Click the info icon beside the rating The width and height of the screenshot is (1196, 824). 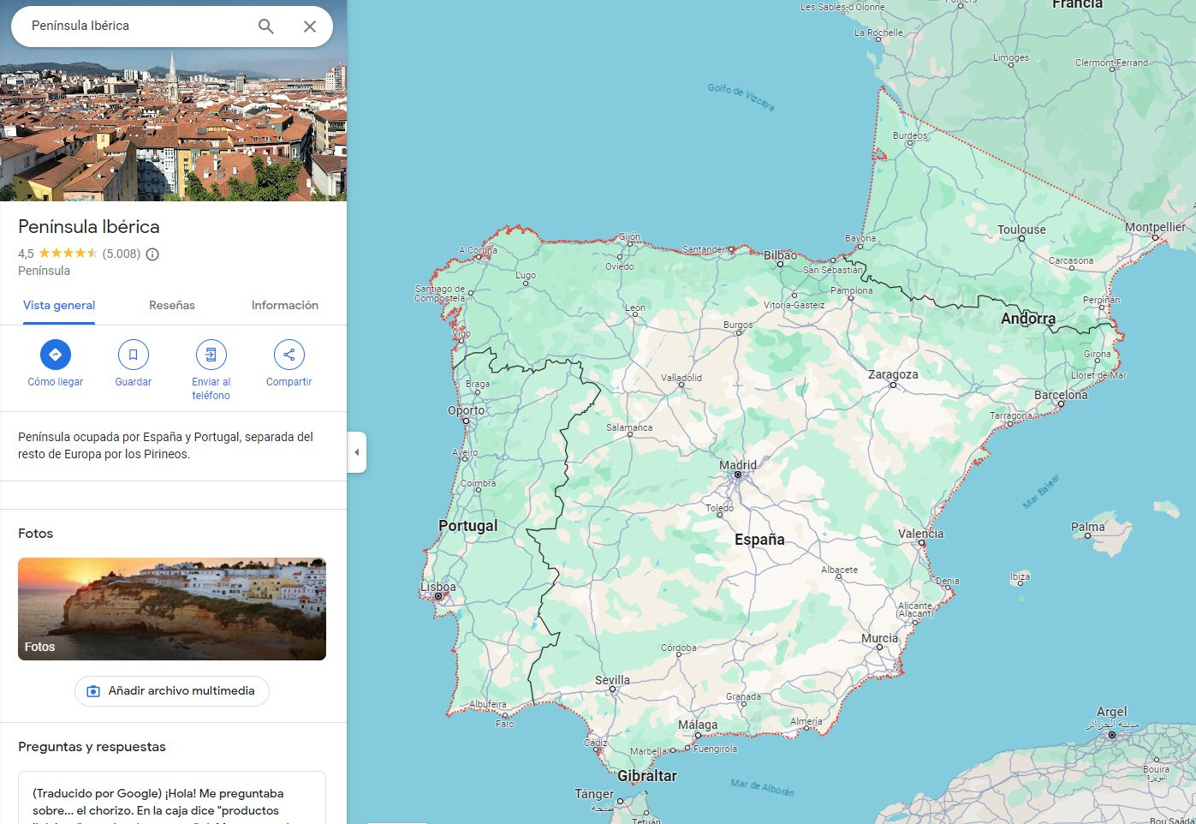pos(152,254)
